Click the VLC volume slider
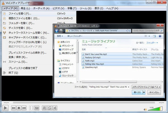Image resolution: width=168 pixels, height=113 pixels. pyautogui.click(x=155, y=109)
